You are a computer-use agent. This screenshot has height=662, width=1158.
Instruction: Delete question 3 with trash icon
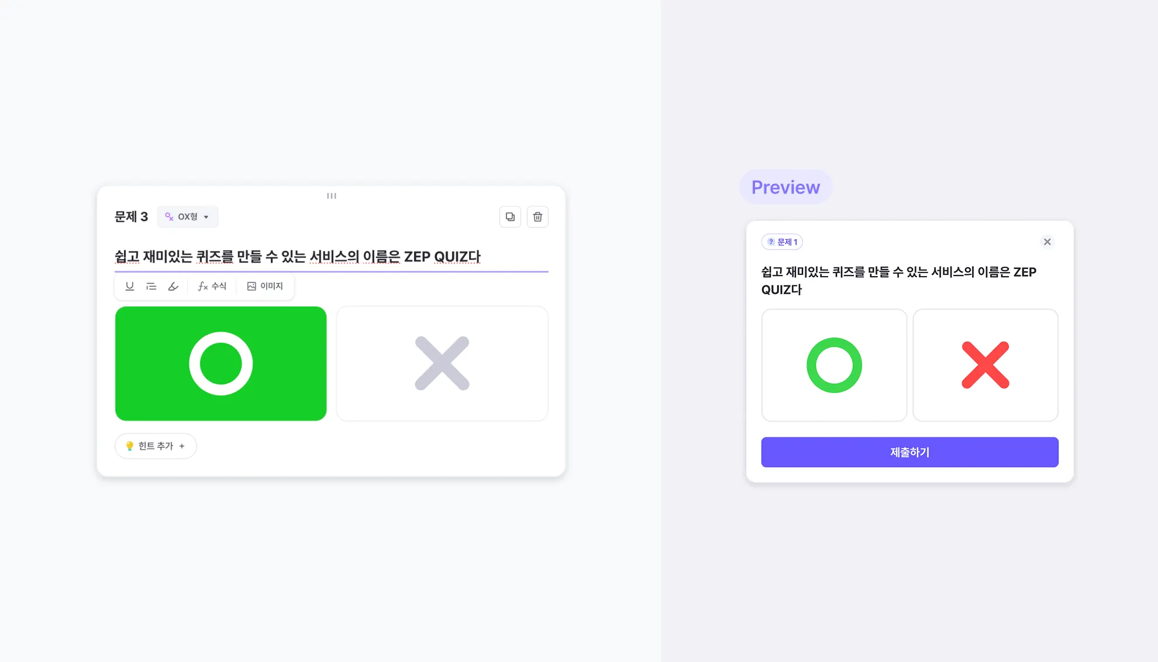(x=537, y=217)
